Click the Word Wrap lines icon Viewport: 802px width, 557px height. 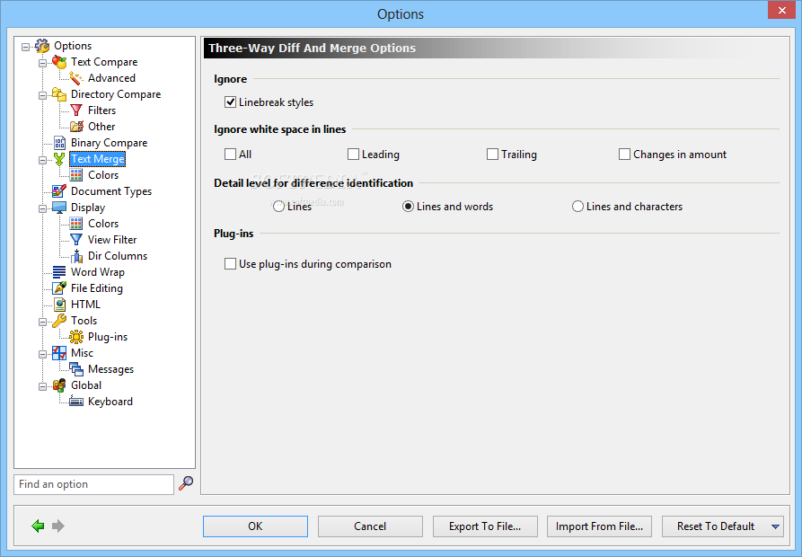(x=59, y=272)
